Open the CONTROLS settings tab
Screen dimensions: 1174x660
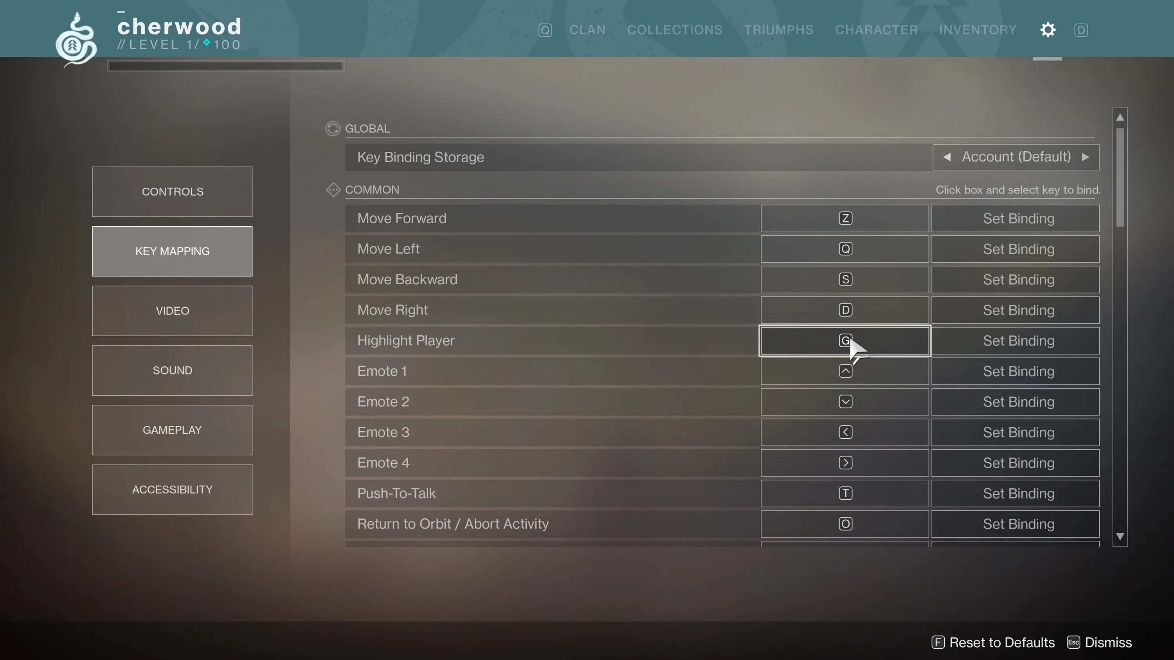[172, 191]
